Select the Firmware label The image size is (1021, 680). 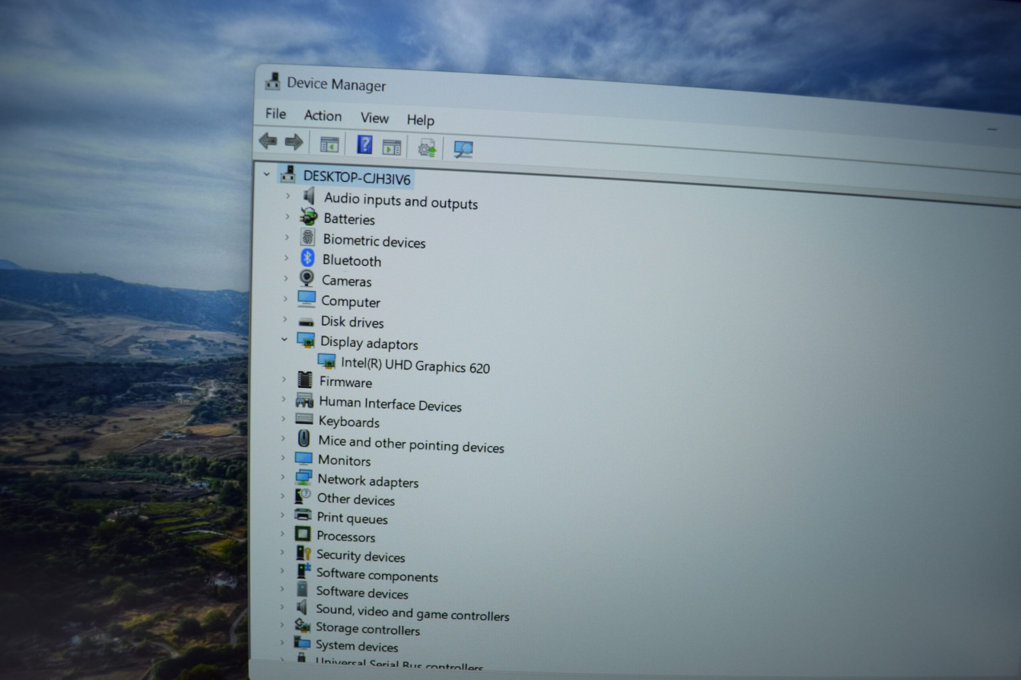345,382
